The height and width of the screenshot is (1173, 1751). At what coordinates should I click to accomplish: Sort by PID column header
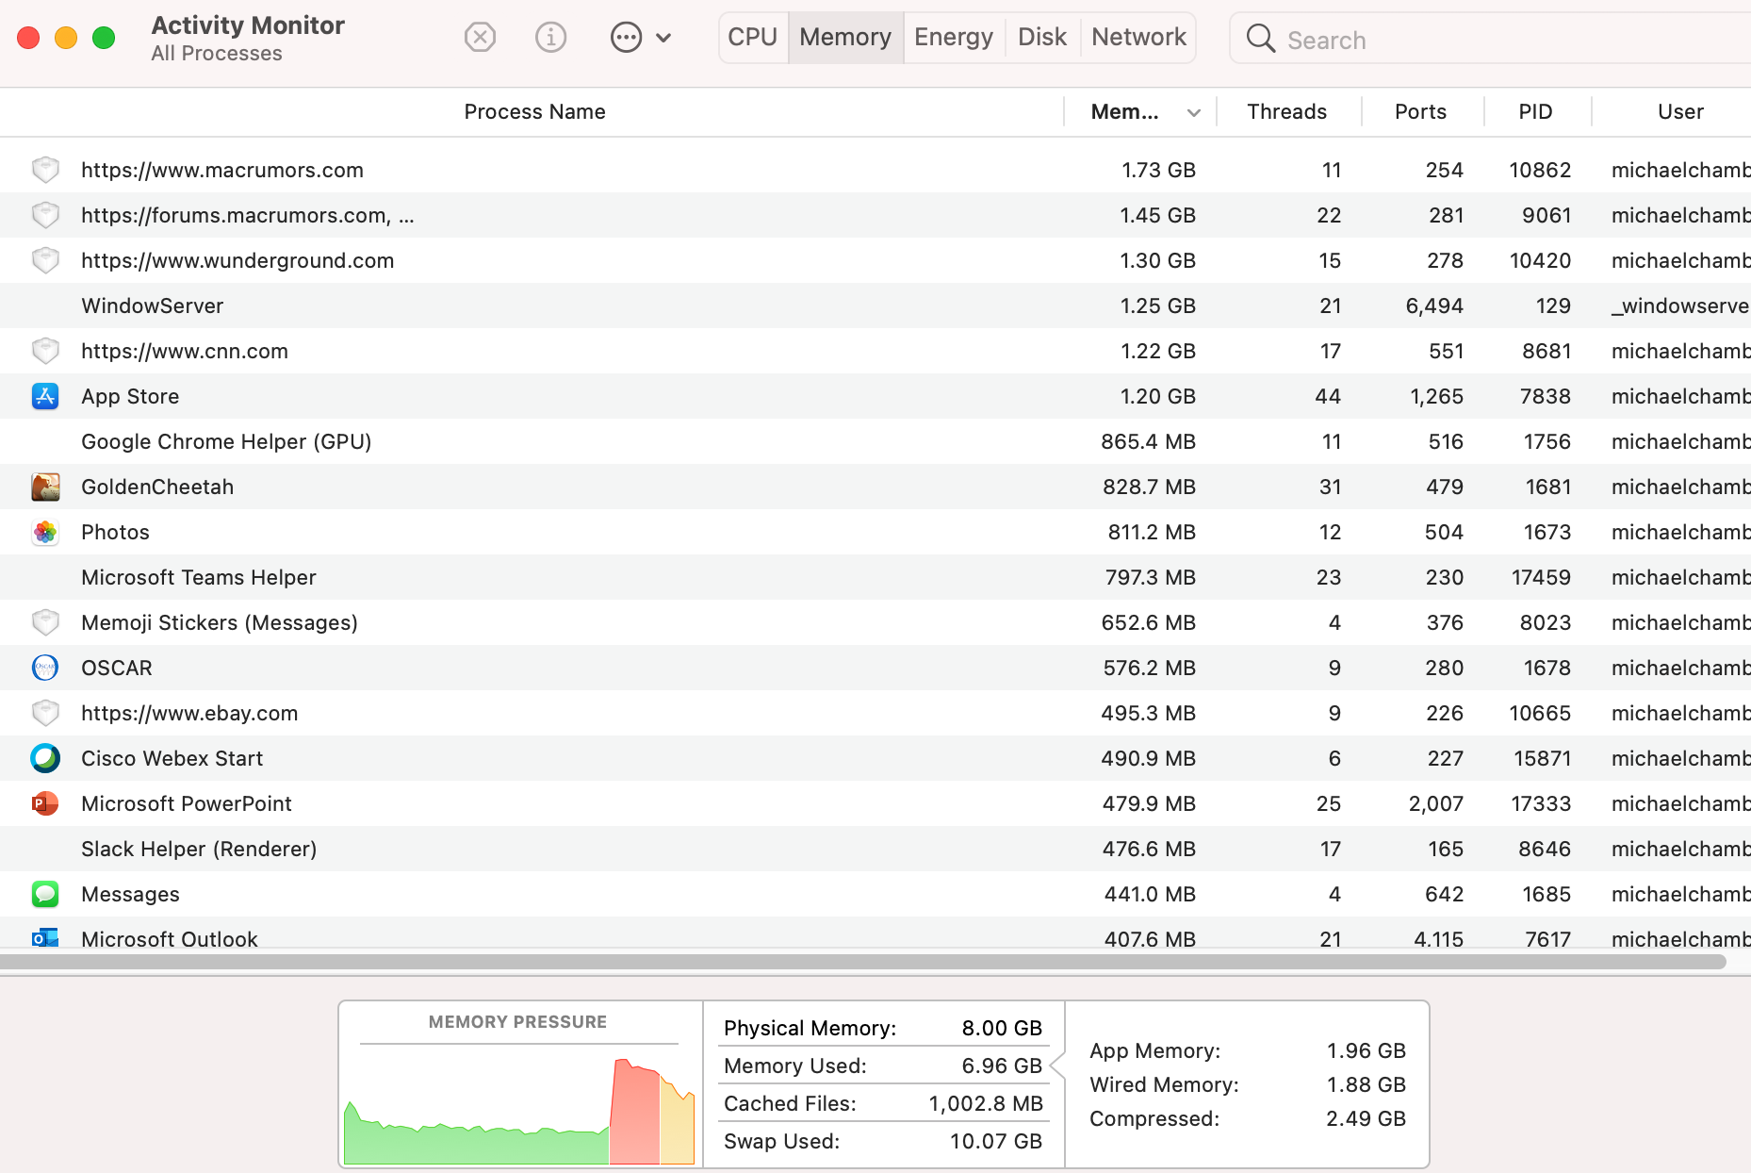coord(1535,112)
